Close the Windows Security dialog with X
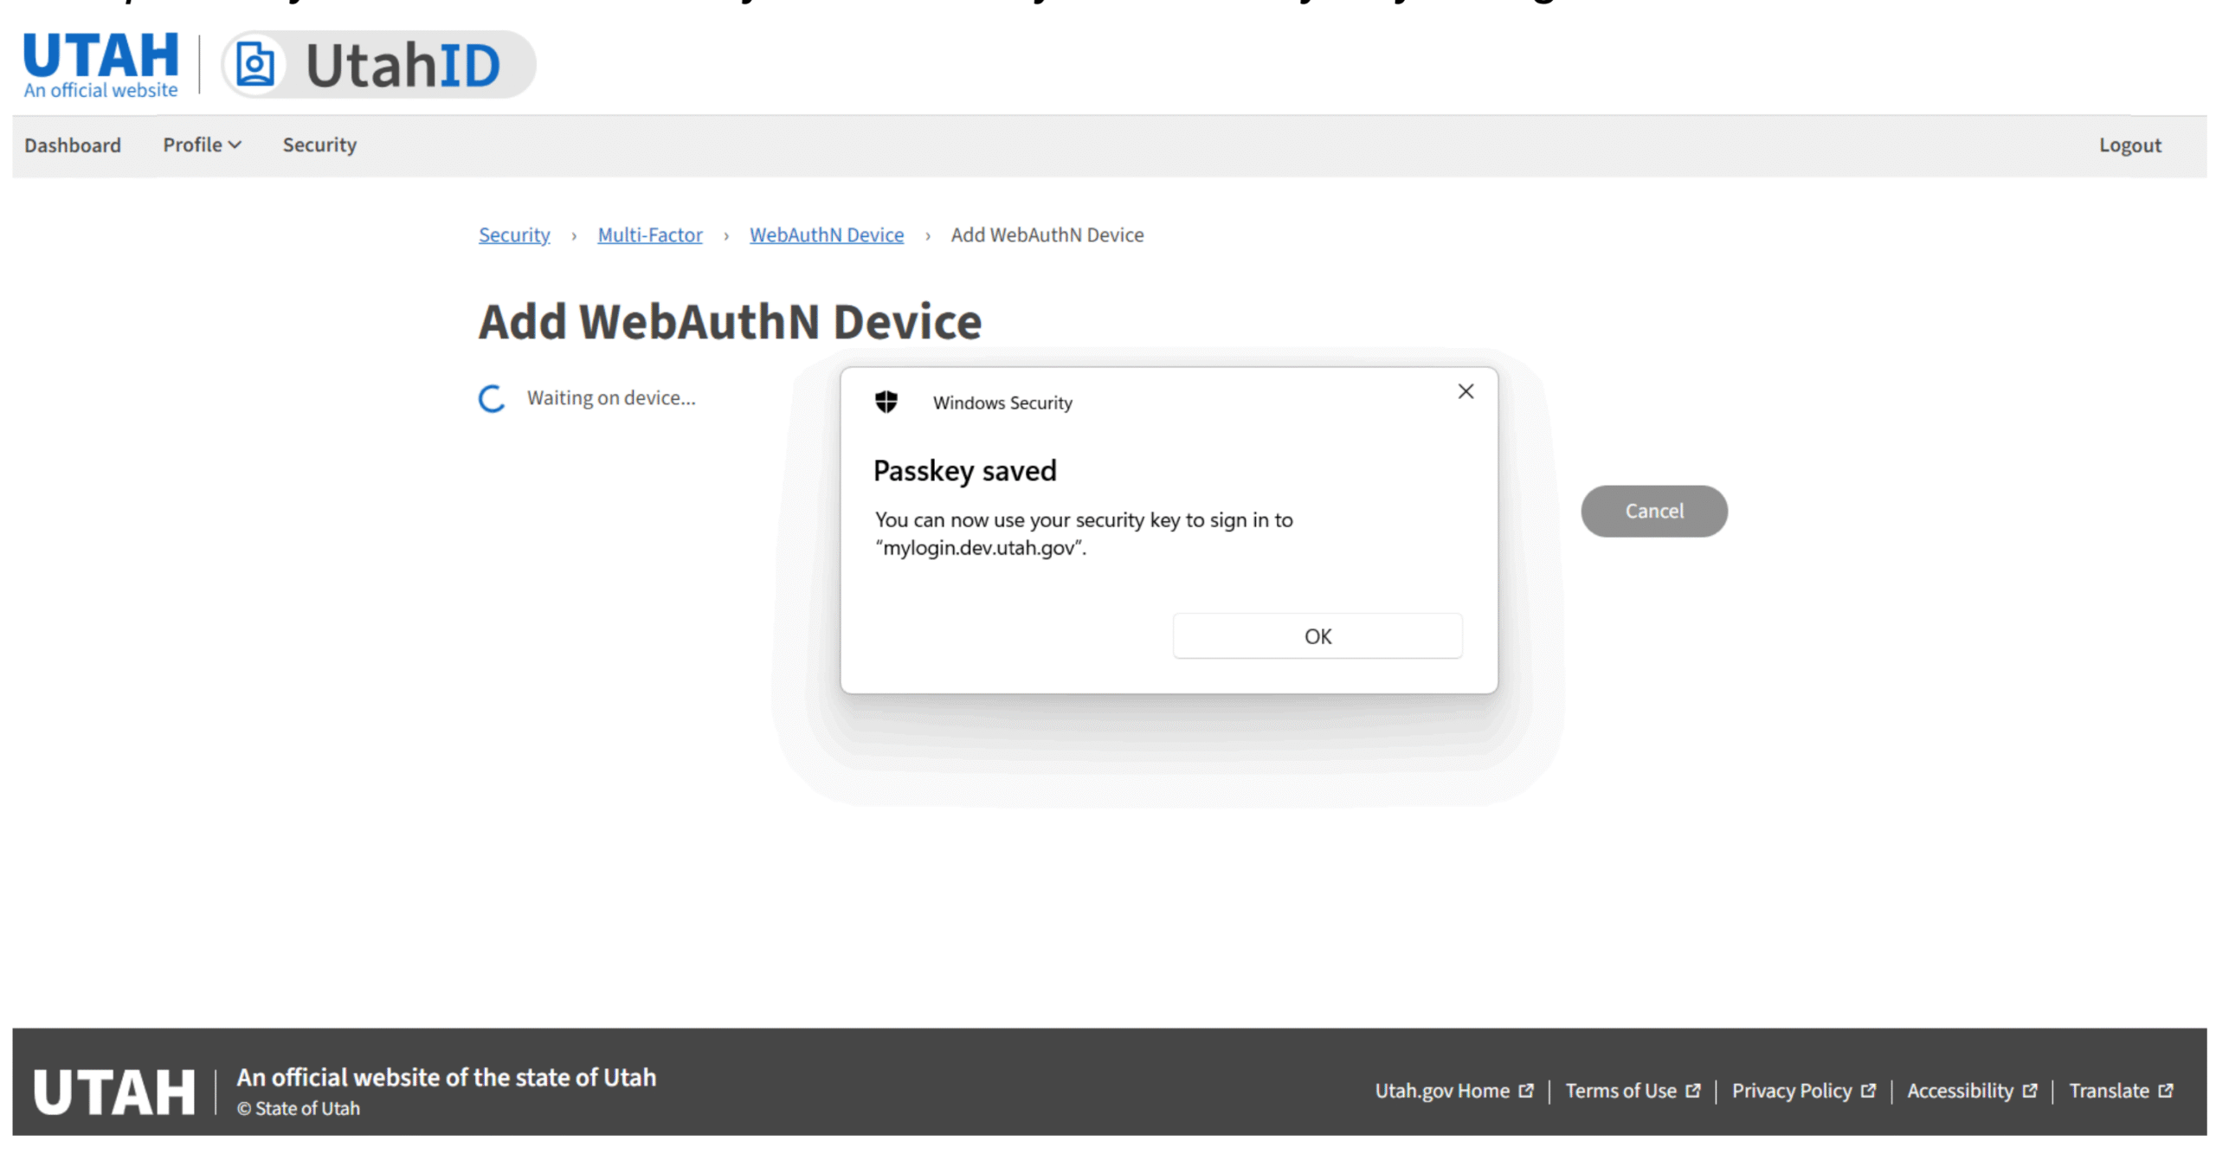The image size is (2216, 1160). click(x=1465, y=391)
